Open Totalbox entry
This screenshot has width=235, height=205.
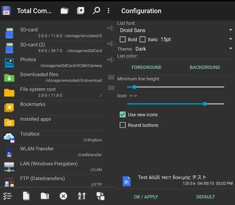click(52, 137)
